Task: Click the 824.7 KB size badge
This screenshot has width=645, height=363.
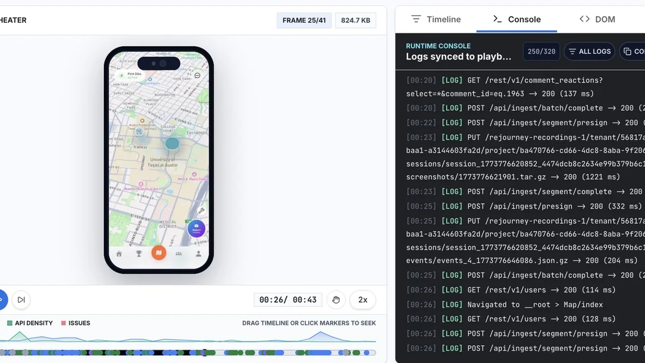Action: (355, 20)
